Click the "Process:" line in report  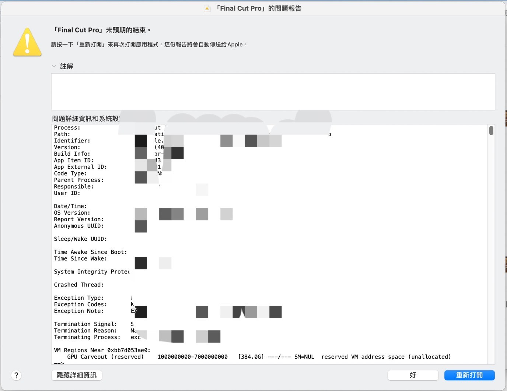(x=67, y=128)
